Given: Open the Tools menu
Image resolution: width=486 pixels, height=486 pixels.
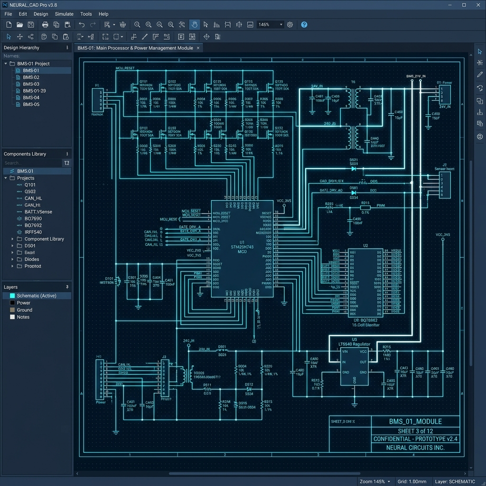Looking at the screenshot, I should pos(86,14).
